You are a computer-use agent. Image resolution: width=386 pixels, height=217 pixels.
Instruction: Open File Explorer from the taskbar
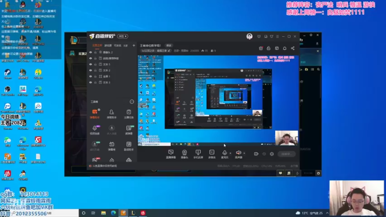click(103, 213)
